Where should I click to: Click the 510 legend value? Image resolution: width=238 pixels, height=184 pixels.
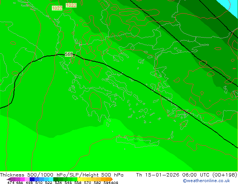click(39, 182)
